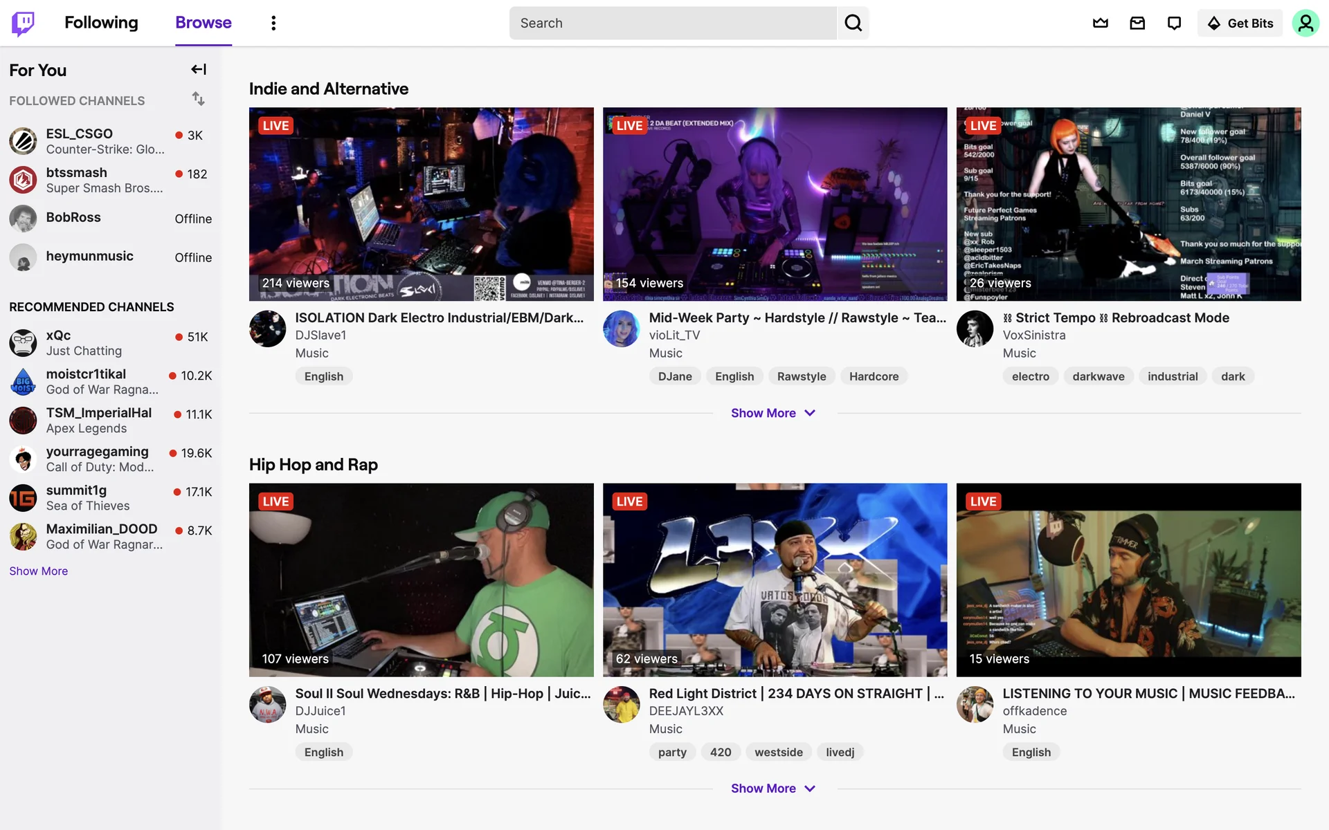Sort followed channels with arrows icon
This screenshot has width=1329, height=830.
[x=199, y=99]
